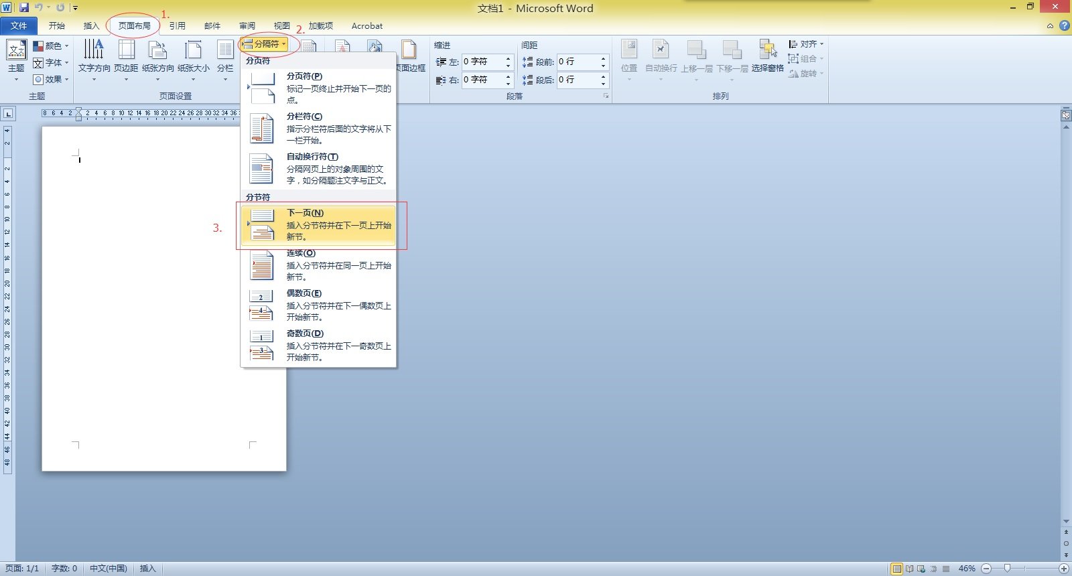Select the full screen reading view icon
The width and height of the screenshot is (1072, 576).
pos(909,569)
